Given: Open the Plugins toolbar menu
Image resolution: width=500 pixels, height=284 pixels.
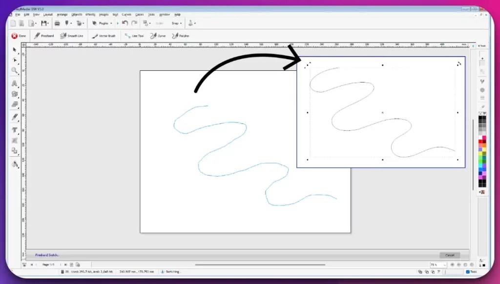Looking at the screenshot, I should click(103, 23).
